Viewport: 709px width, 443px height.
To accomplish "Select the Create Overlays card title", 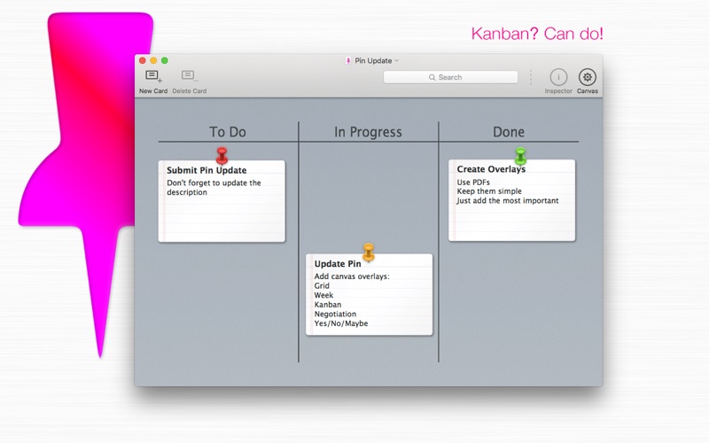I will tap(491, 169).
